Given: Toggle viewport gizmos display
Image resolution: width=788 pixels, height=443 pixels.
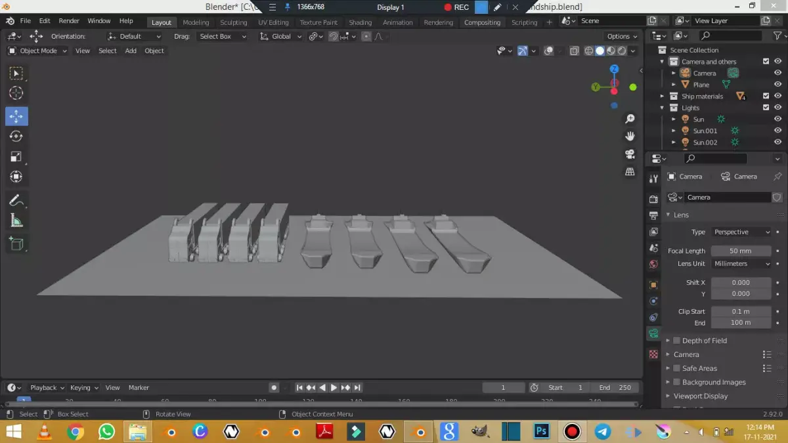Looking at the screenshot, I should (x=523, y=51).
